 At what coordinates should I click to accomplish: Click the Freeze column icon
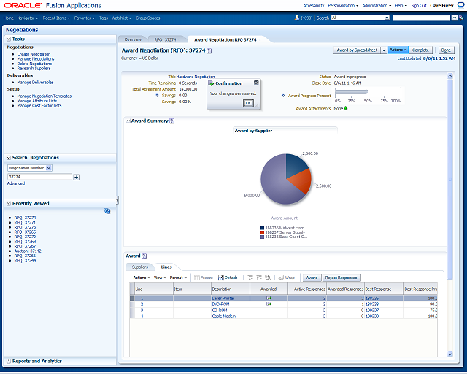pyautogui.click(x=197, y=278)
